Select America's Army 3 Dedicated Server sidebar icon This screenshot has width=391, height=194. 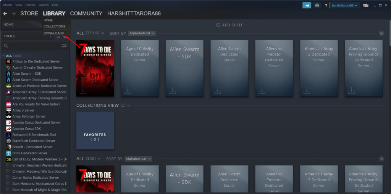[9, 92]
